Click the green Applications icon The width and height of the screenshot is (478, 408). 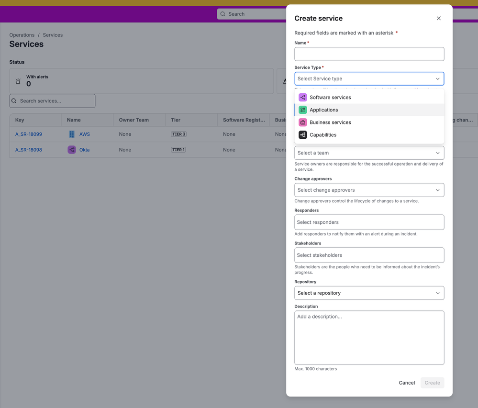[x=302, y=110]
